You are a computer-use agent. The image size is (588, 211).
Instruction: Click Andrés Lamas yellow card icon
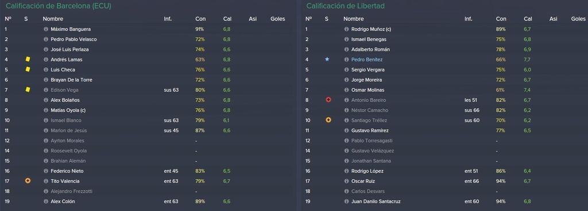tap(28, 59)
